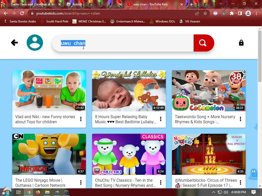Open Task View on the taskbar
The image size is (262, 196).
point(18,192)
